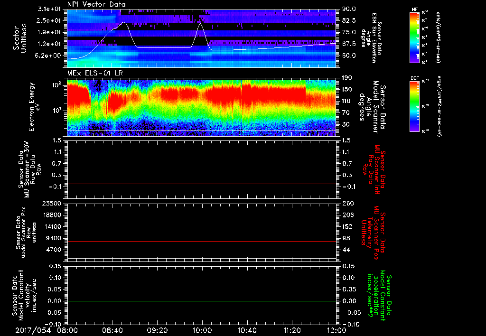Click the 09:20 time axis label
Screen dimensions: 486x336
click(x=157, y=330)
